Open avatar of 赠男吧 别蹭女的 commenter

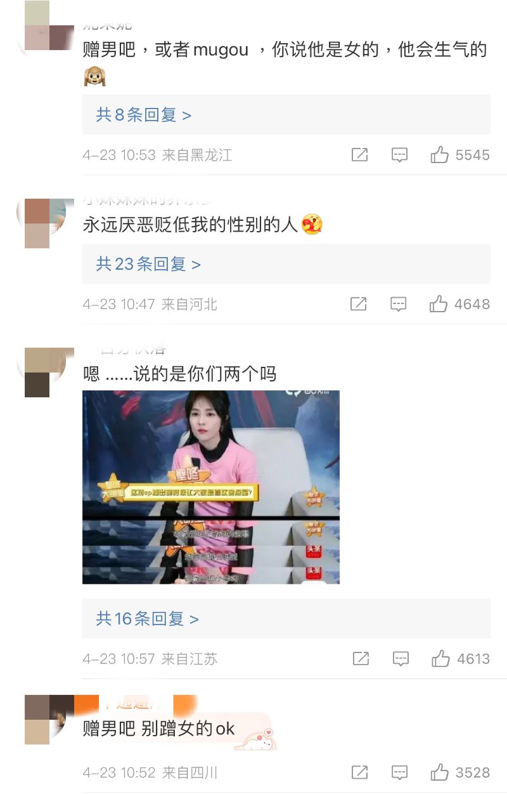click(x=45, y=719)
